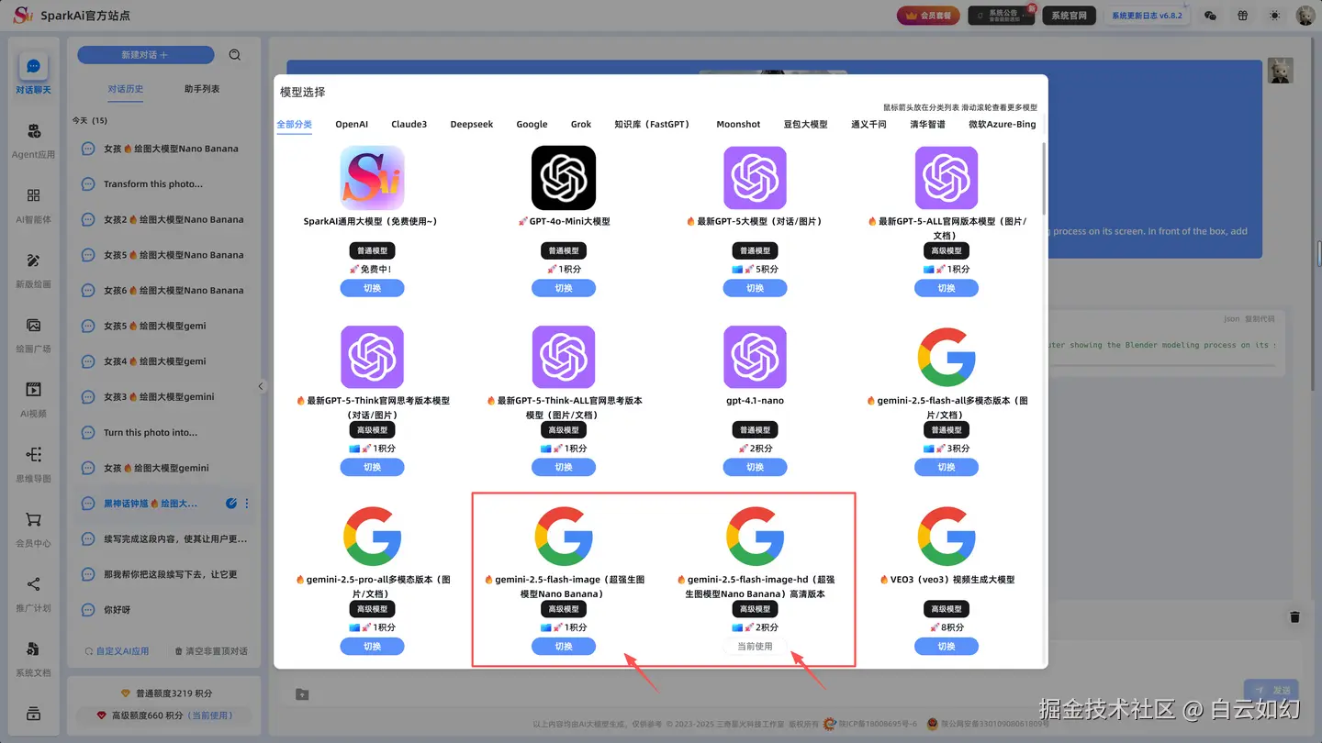
Task: Collapse the conversation sidebar arrow
Action: [261, 386]
